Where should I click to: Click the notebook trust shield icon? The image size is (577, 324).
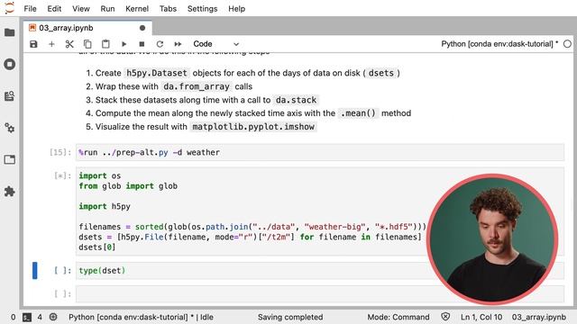click(445, 317)
